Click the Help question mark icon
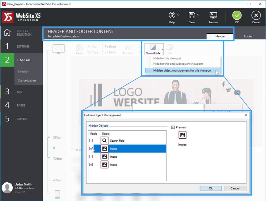Screen dimensions: 266x201 172,15
